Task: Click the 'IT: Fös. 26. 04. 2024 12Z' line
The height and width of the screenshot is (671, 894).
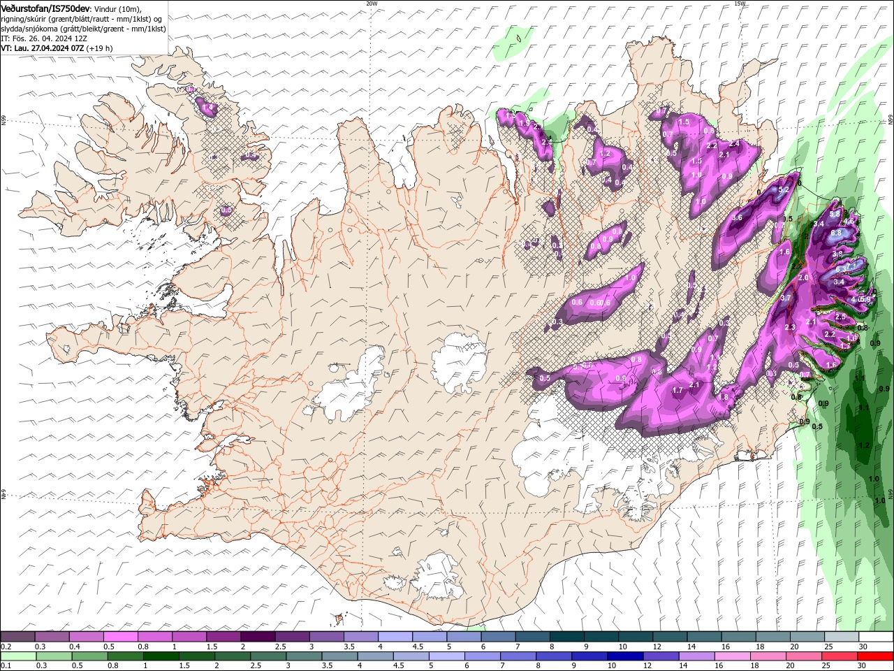Action: coord(44,38)
